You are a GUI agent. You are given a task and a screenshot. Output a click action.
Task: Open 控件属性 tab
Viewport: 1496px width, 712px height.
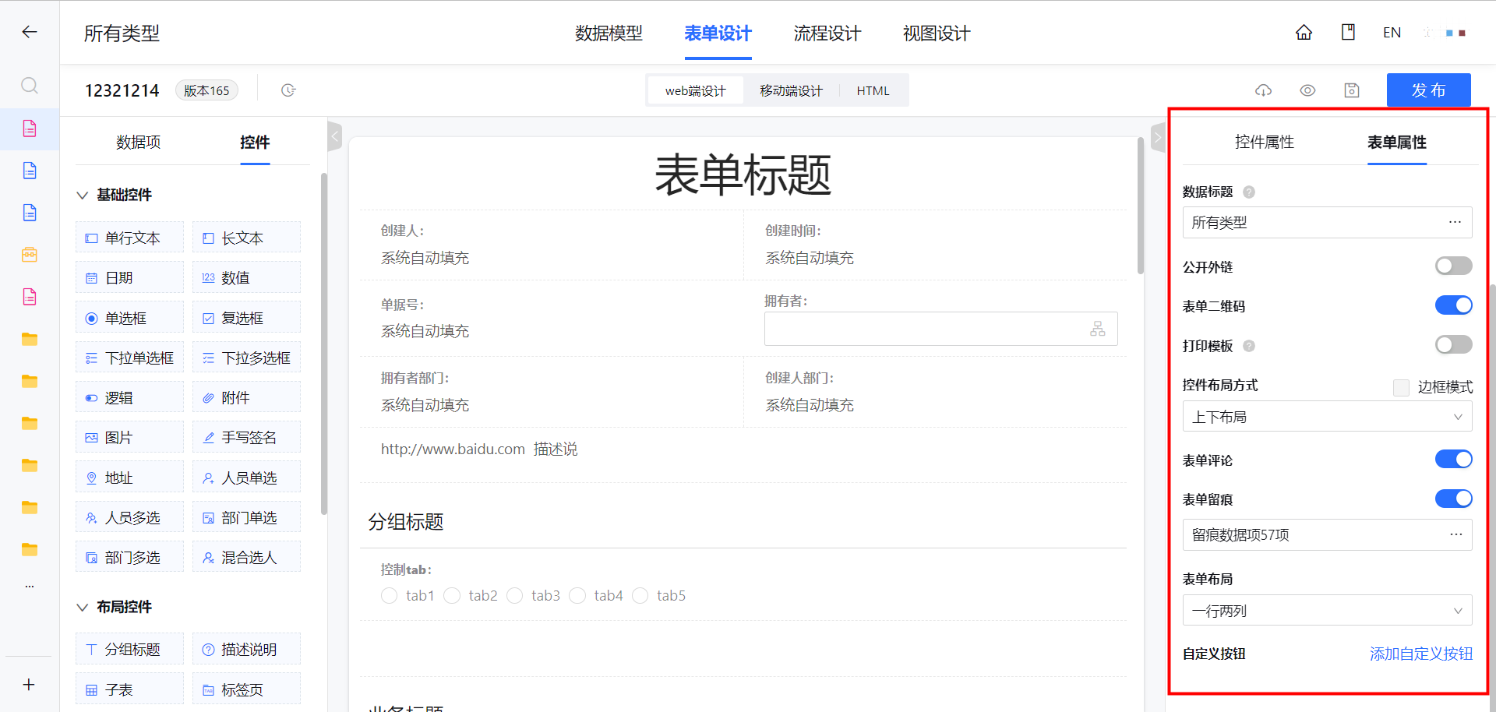pyautogui.click(x=1264, y=142)
